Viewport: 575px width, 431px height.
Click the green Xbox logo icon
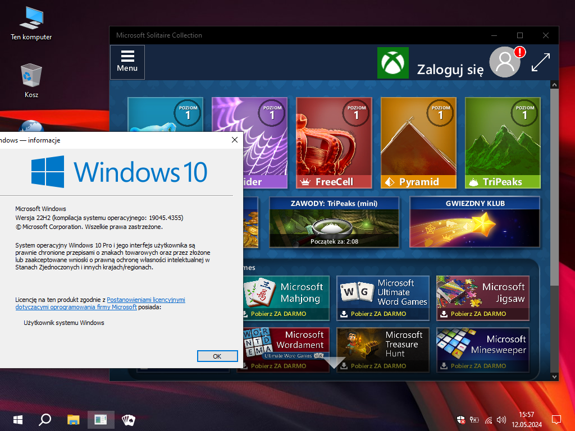393,62
